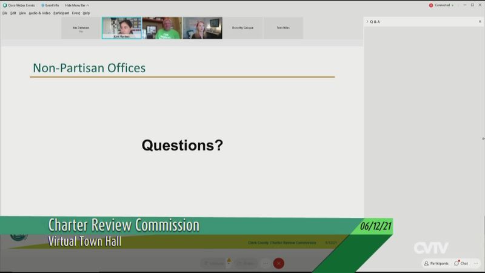Collapse with Hide Menu Bar chevron
Viewport: 485px width, 273px height.
pos(88,5)
